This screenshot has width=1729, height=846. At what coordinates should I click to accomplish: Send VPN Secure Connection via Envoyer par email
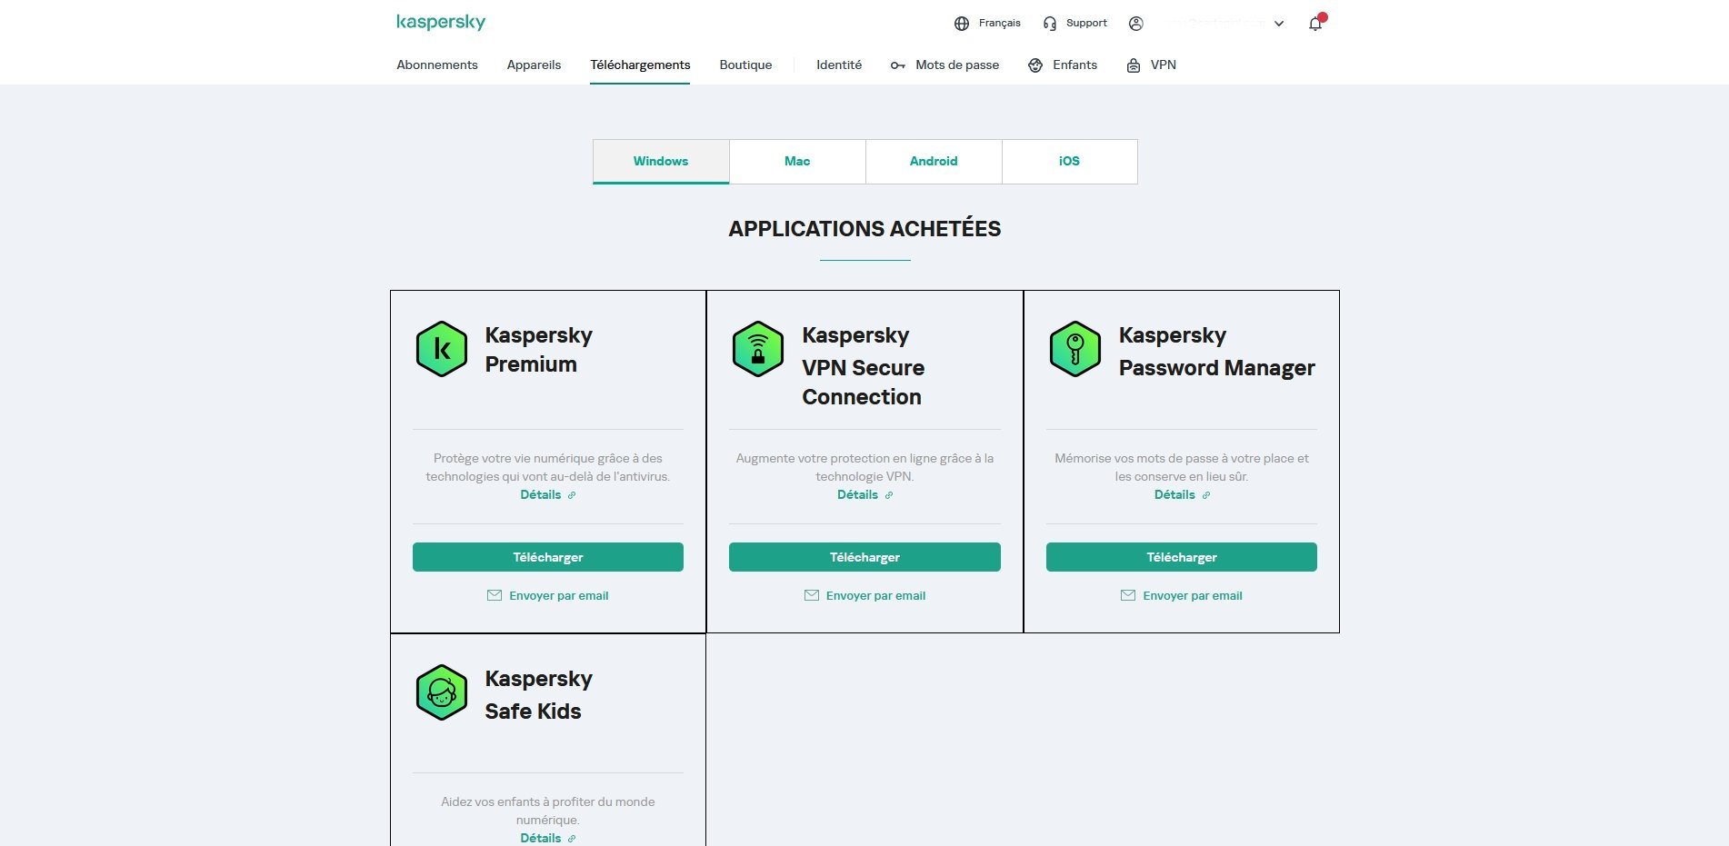875,595
